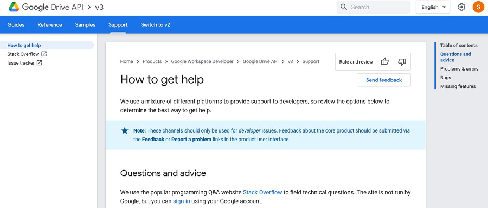Open Google Workspace Developer breadcrumb
The height and width of the screenshot is (208, 488).
click(202, 61)
